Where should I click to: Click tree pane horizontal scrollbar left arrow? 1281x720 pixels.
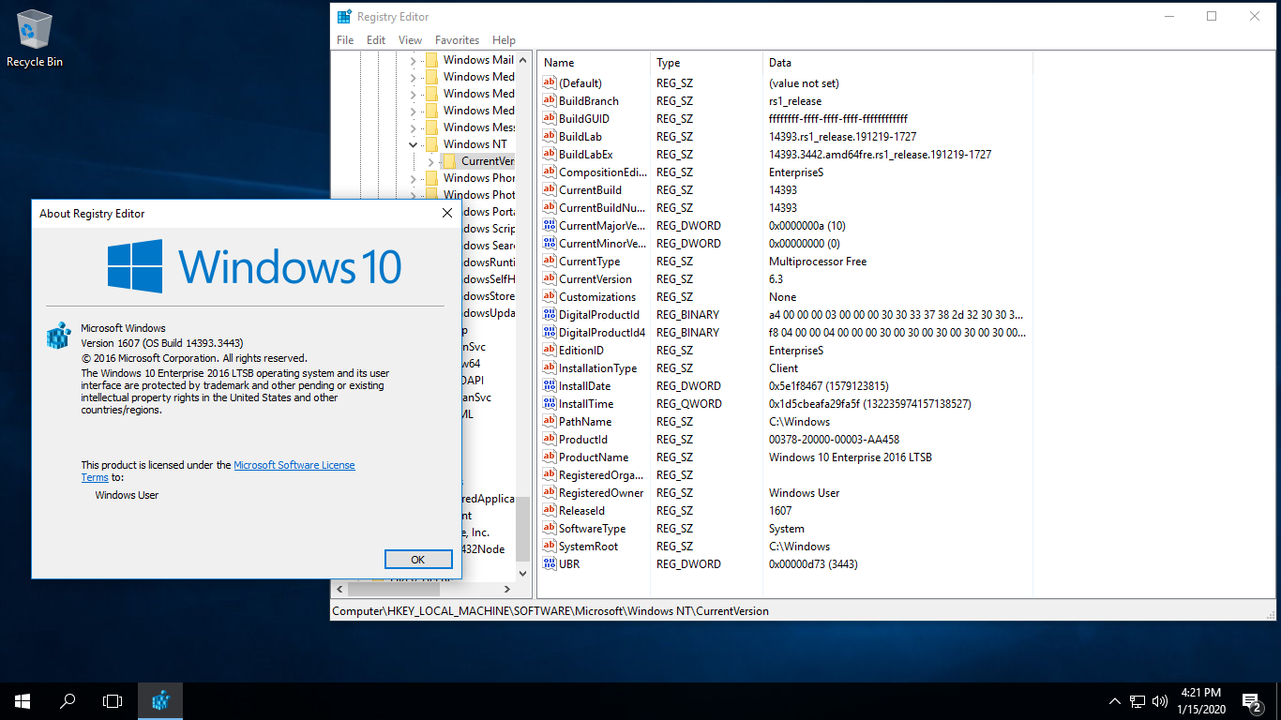coord(339,590)
